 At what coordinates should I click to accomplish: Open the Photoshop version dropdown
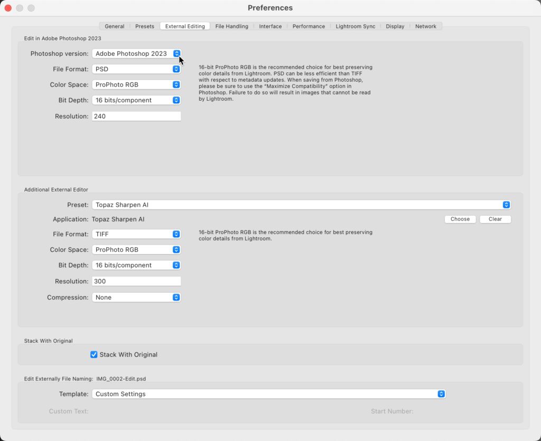click(x=136, y=53)
